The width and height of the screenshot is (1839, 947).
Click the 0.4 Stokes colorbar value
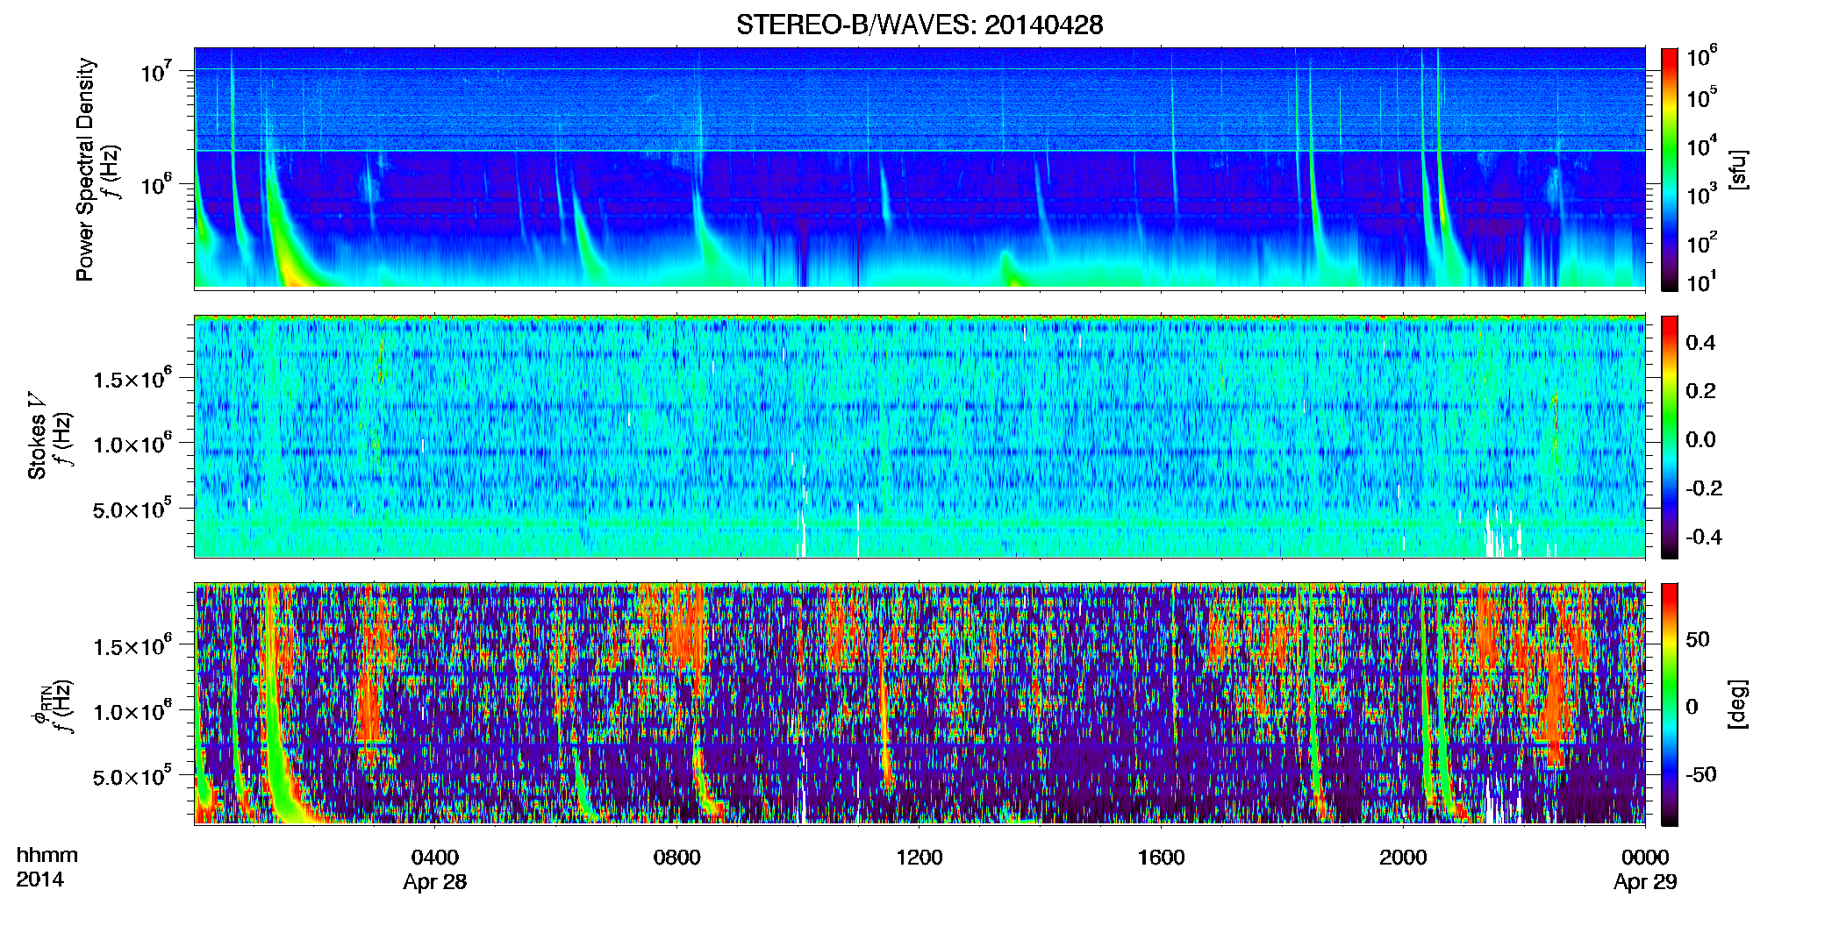click(x=1700, y=343)
